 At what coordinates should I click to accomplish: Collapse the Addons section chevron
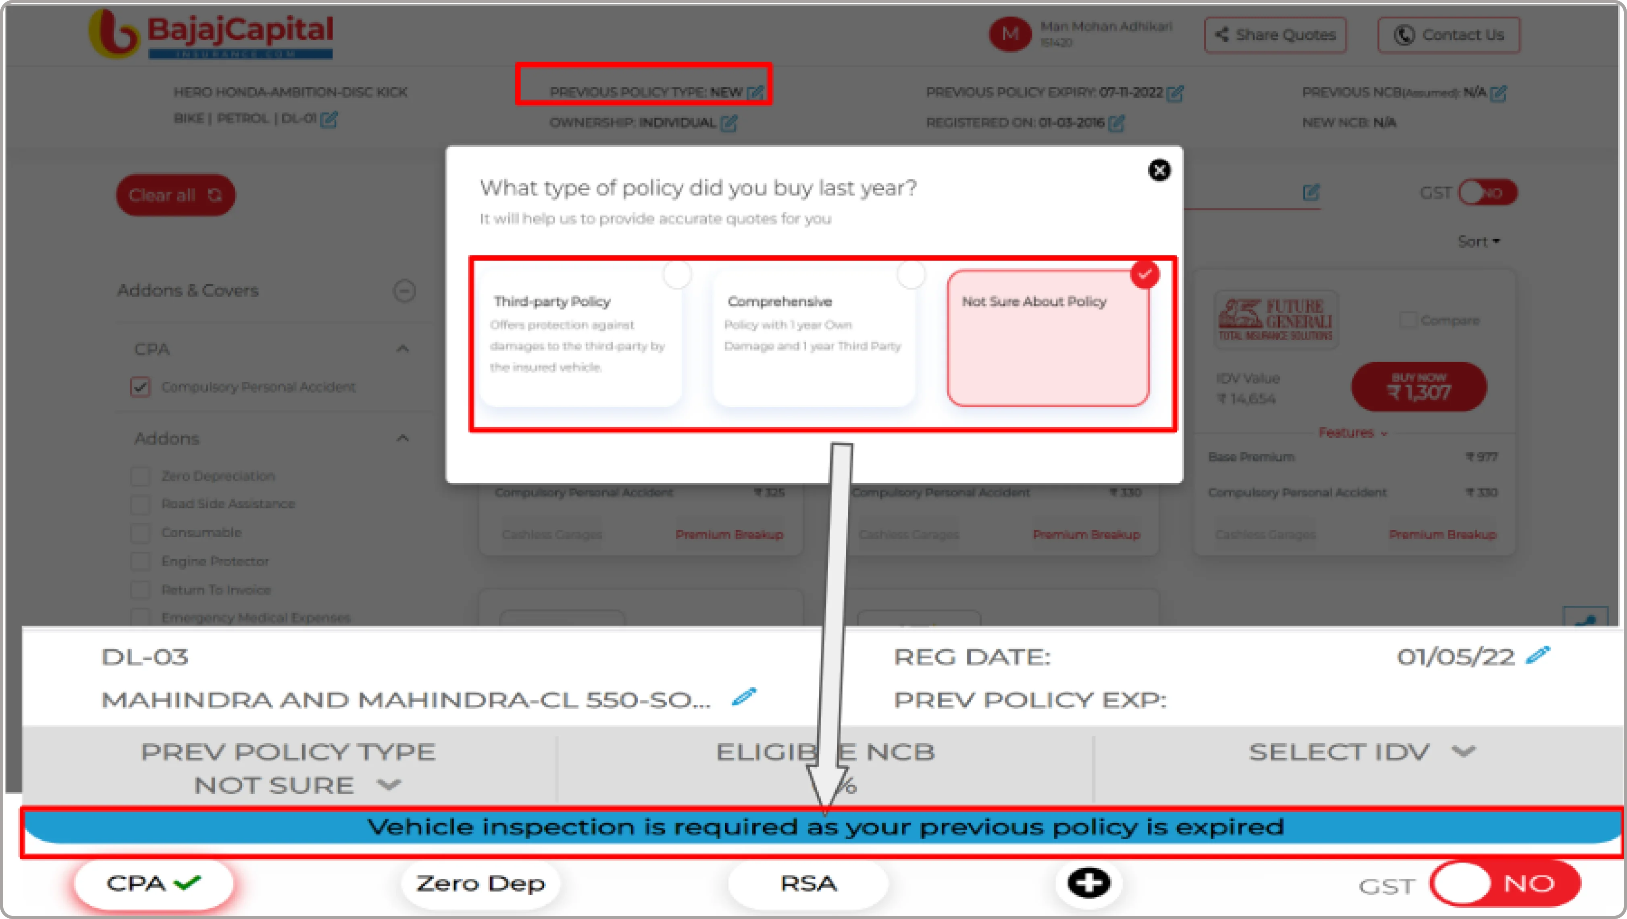coord(402,438)
